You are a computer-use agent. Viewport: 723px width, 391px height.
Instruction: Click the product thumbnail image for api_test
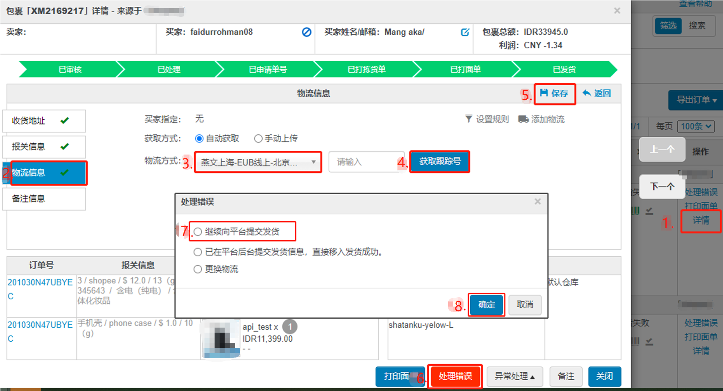point(222,338)
